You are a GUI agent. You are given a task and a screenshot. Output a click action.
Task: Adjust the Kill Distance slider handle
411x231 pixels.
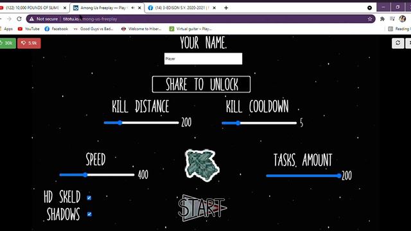coord(120,123)
